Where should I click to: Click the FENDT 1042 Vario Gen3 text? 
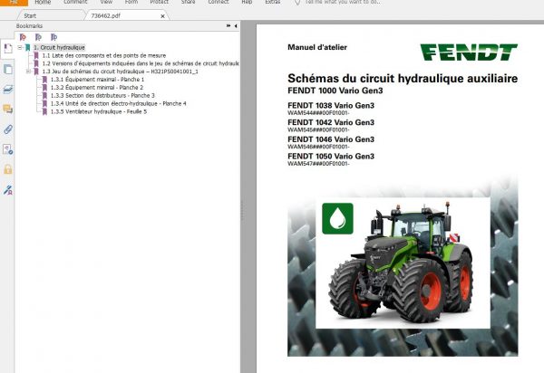pyautogui.click(x=331, y=122)
